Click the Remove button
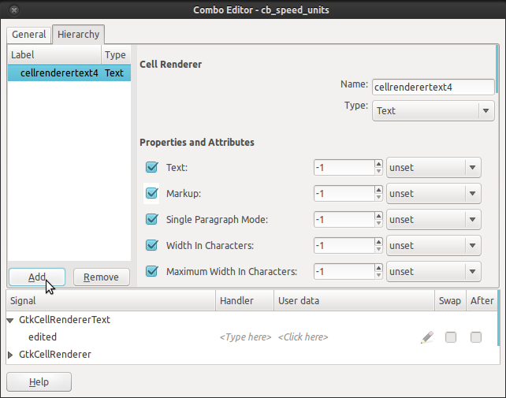Viewport: 506px width, 398px height. pyautogui.click(x=101, y=277)
